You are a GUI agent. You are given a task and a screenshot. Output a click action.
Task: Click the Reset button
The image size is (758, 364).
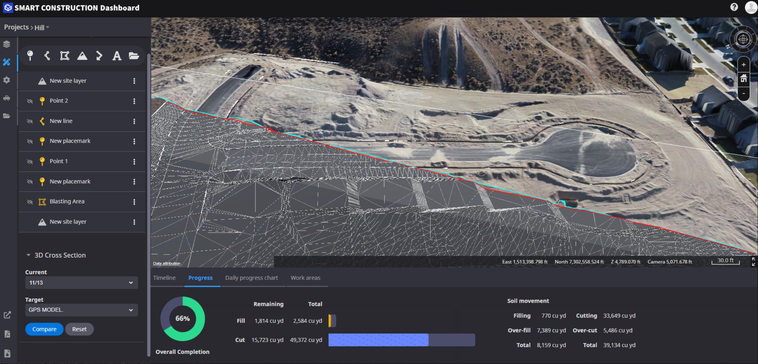coord(79,329)
